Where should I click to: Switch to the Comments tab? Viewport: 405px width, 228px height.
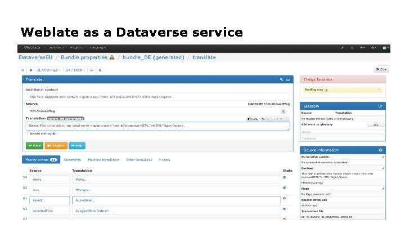73,160
